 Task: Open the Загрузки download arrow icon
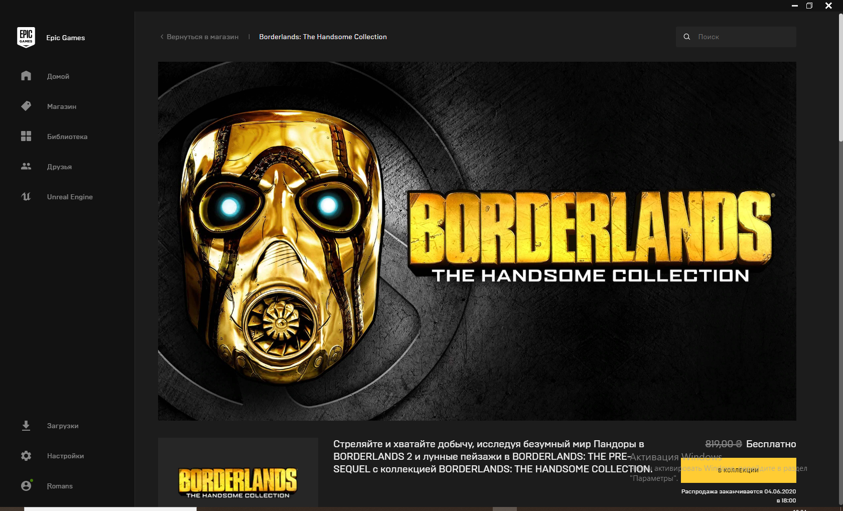pyautogui.click(x=26, y=426)
